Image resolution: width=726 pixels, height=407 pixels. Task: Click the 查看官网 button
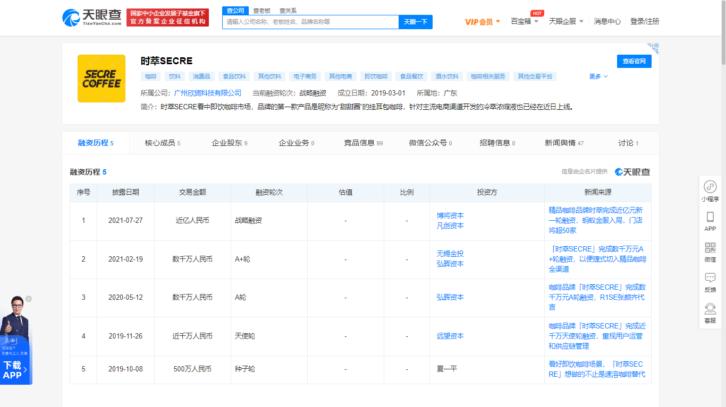tap(634, 61)
